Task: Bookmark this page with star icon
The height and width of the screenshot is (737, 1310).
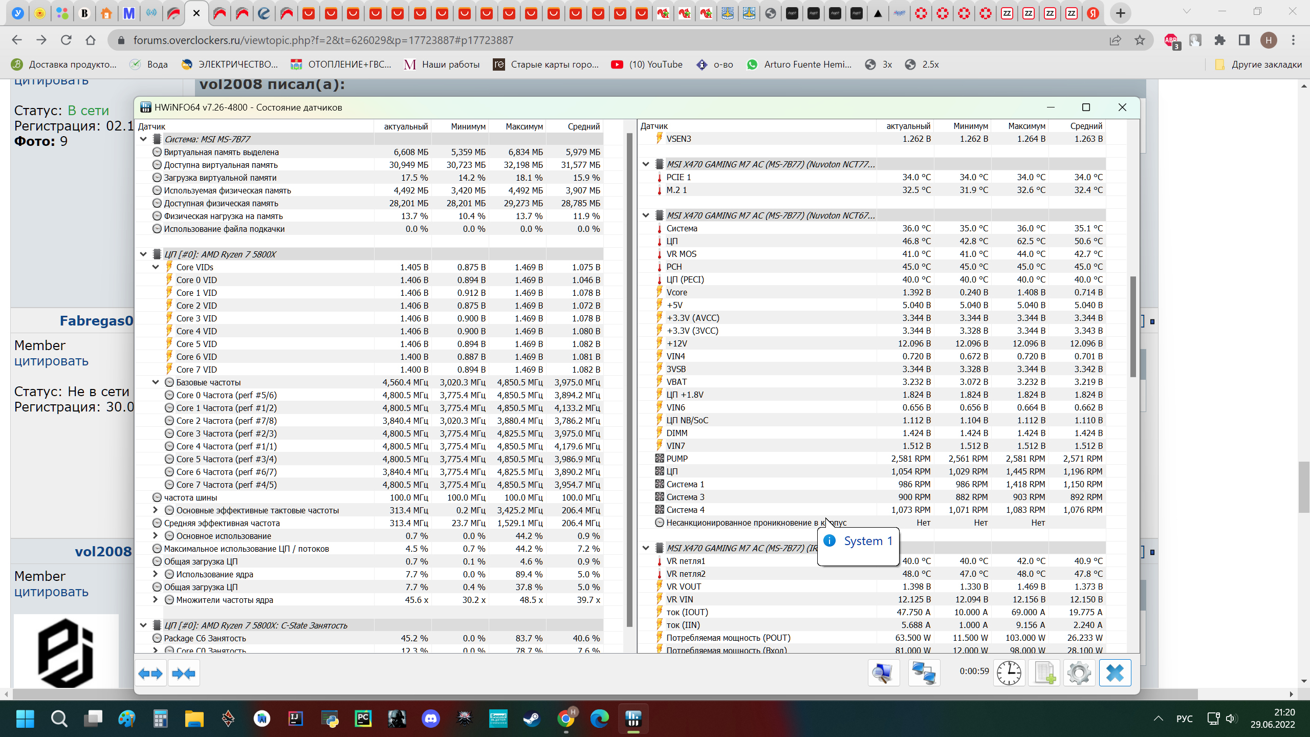Action: click(x=1140, y=40)
